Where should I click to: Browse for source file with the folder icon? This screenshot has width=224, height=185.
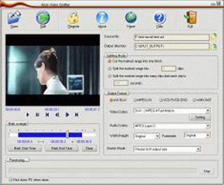(214, 37)
